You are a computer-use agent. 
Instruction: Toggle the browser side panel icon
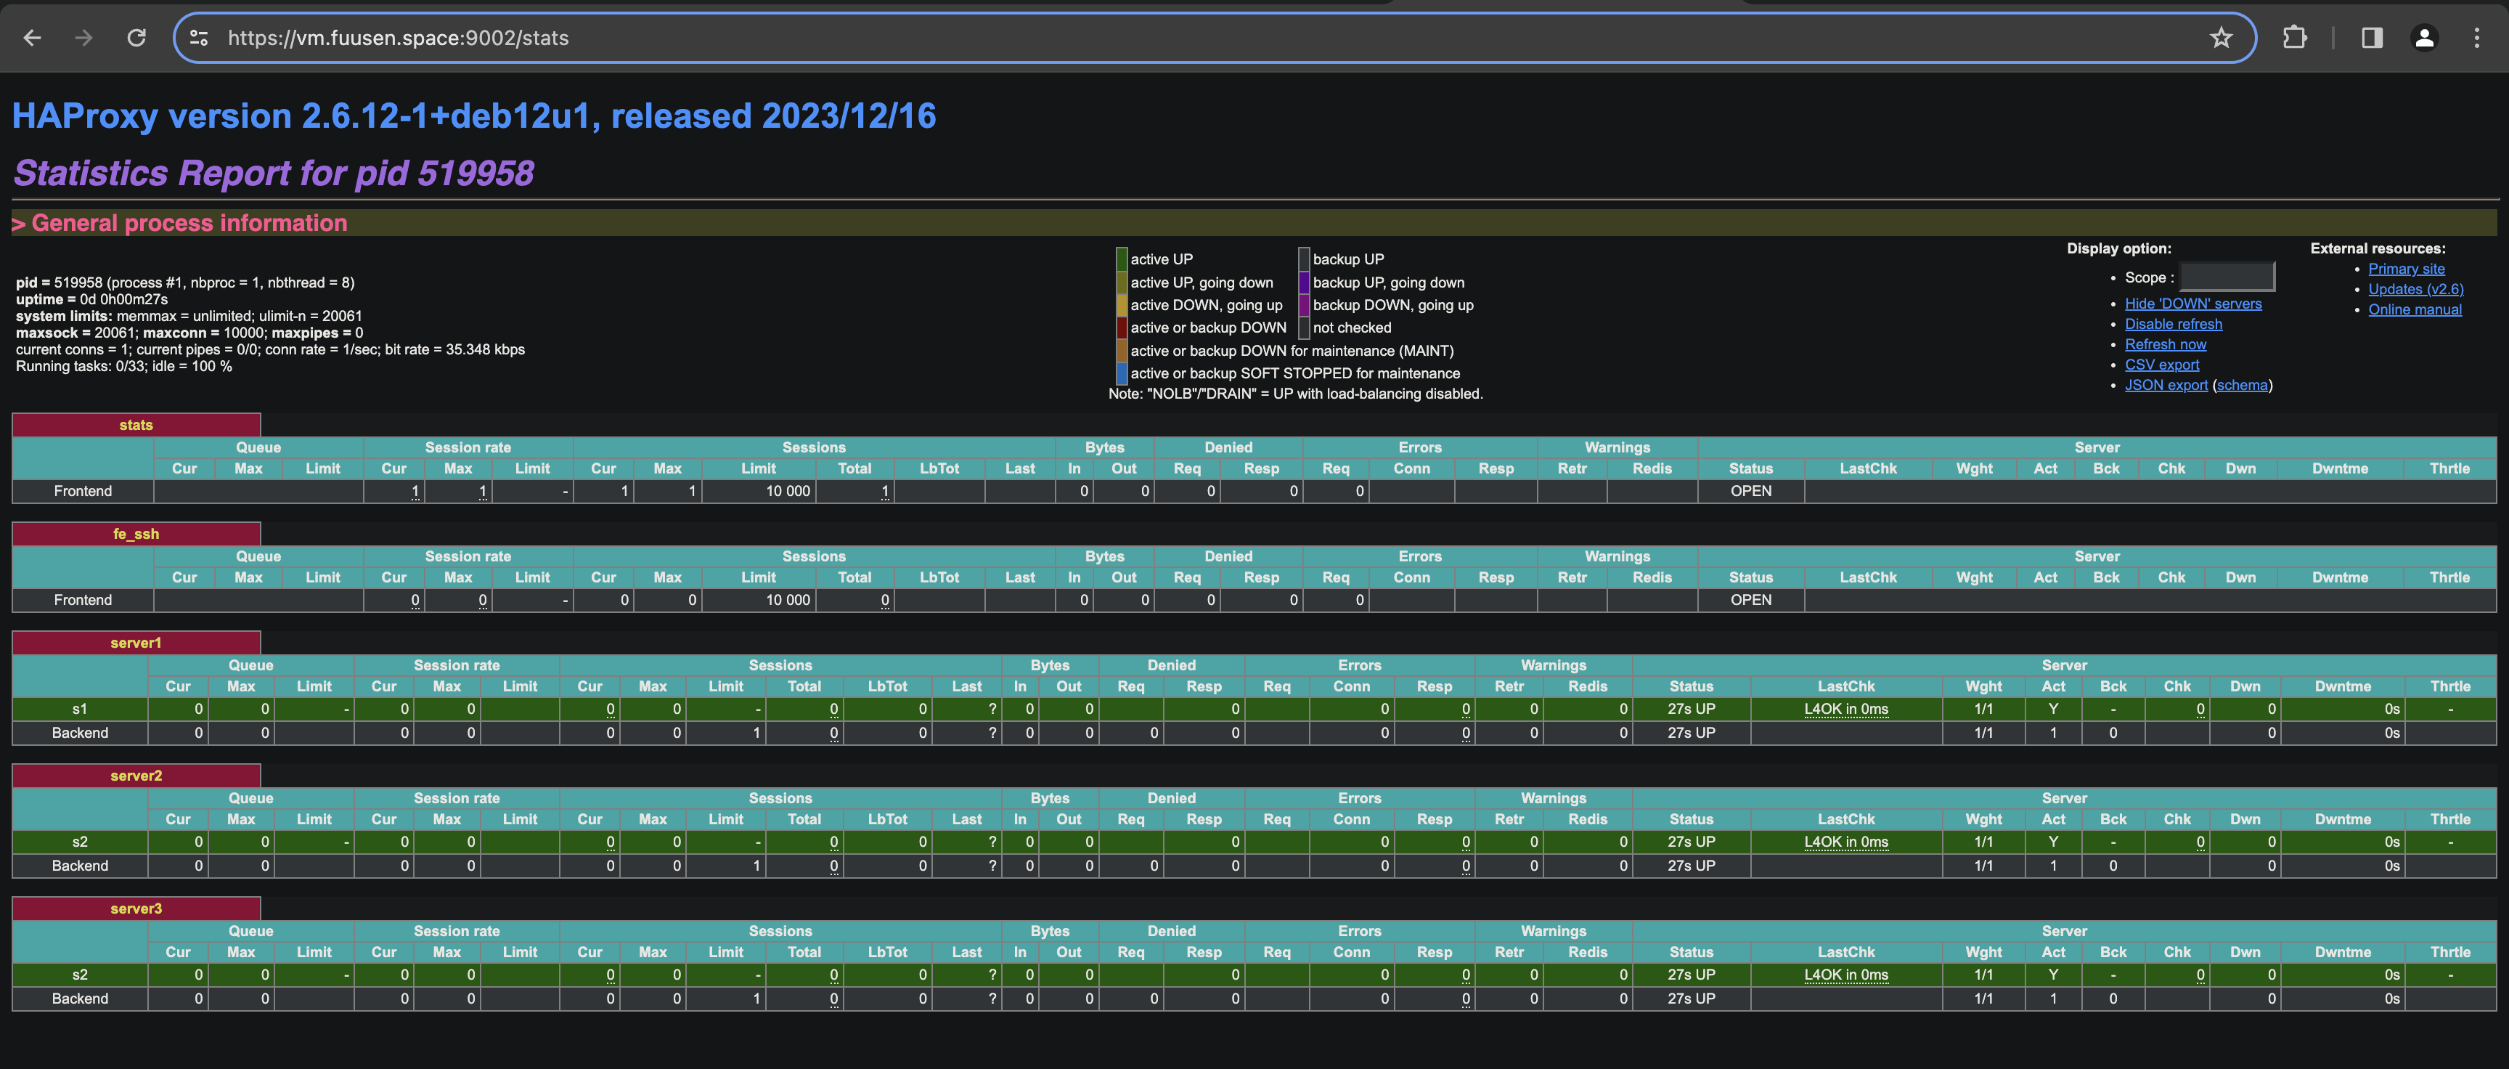pos(2372,38)
